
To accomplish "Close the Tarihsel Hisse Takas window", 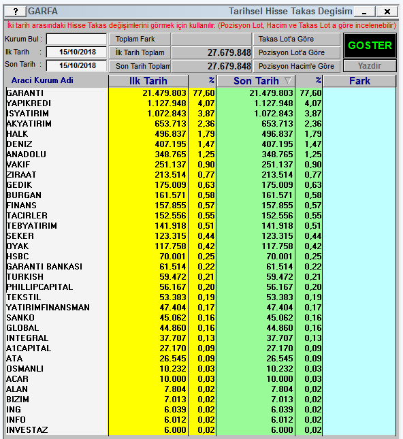I will point(387,12).
